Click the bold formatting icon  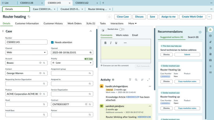105,43
